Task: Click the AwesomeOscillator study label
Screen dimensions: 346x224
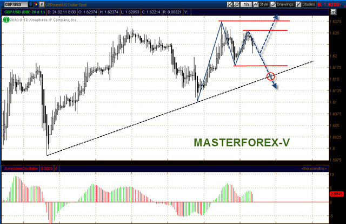Action: pyautogui.click(x=21, y=169)
